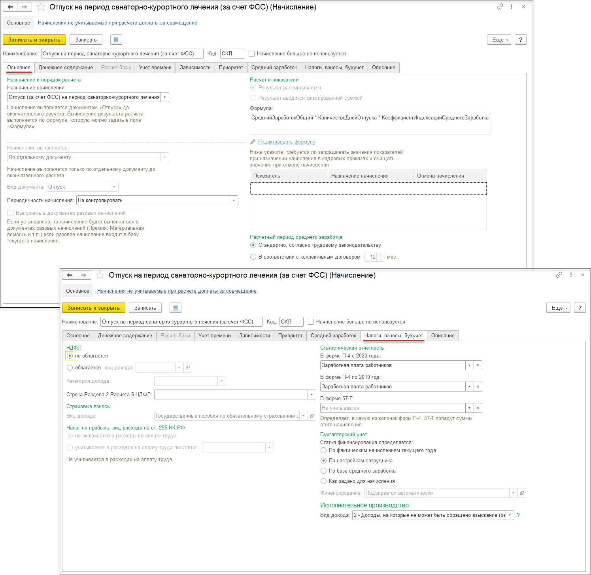591x575 pixels.
Task: Select По фактическим начислениям текущего года
Action: [x=323, y=450]
